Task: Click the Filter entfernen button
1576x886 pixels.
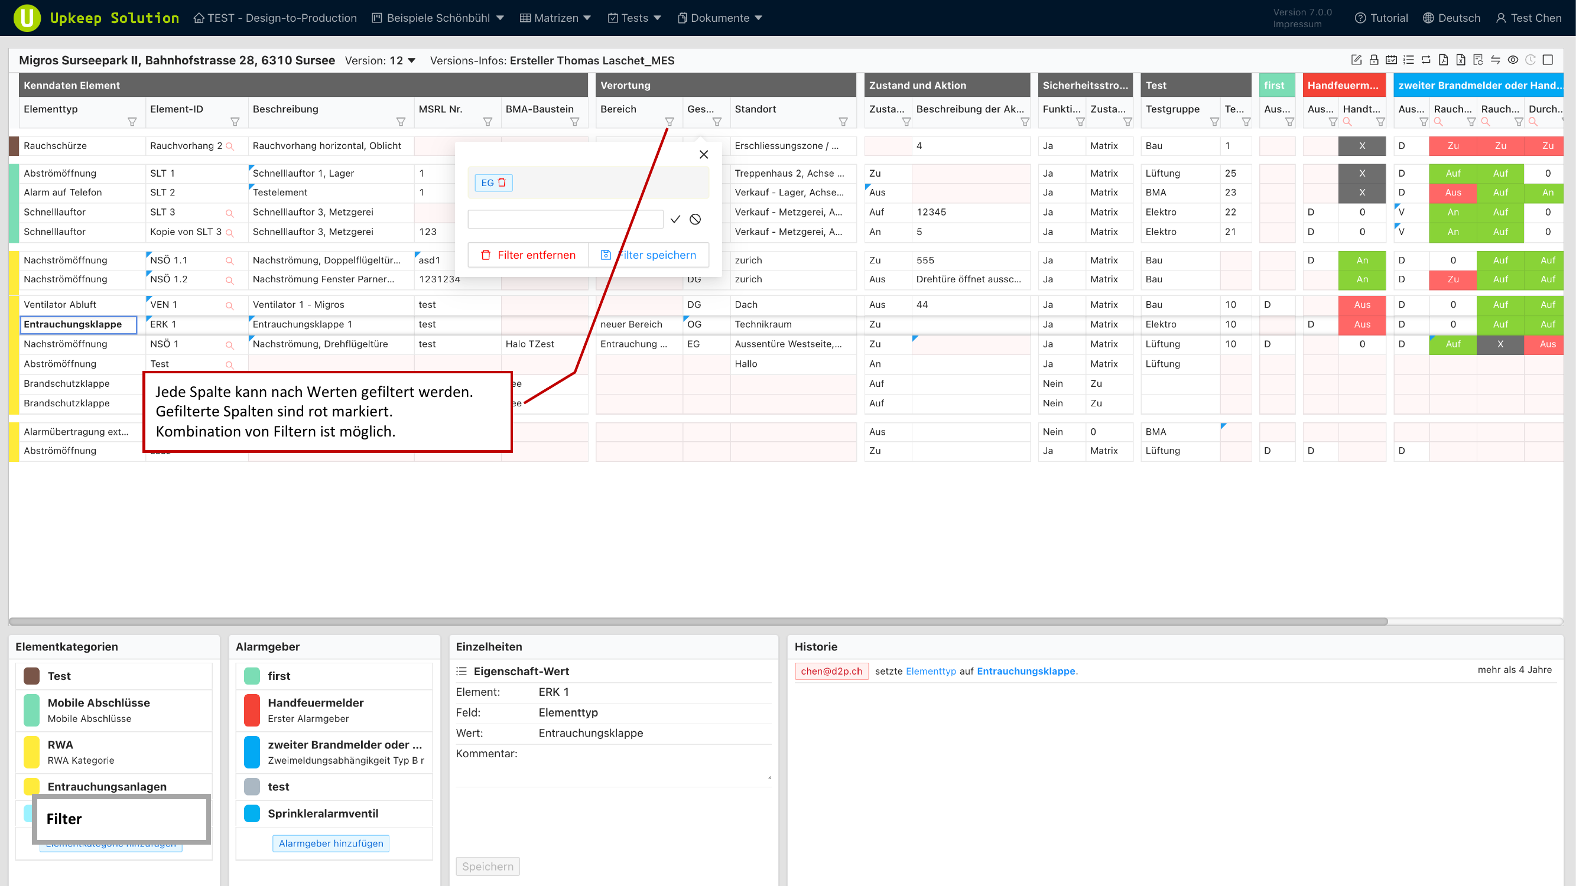Action: (x=528, y=255)
